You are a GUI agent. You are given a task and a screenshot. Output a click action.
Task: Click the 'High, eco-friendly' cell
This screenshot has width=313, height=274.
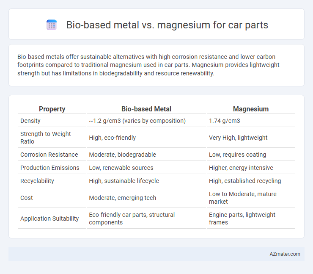pyautogui.click(x=113, y=138)
